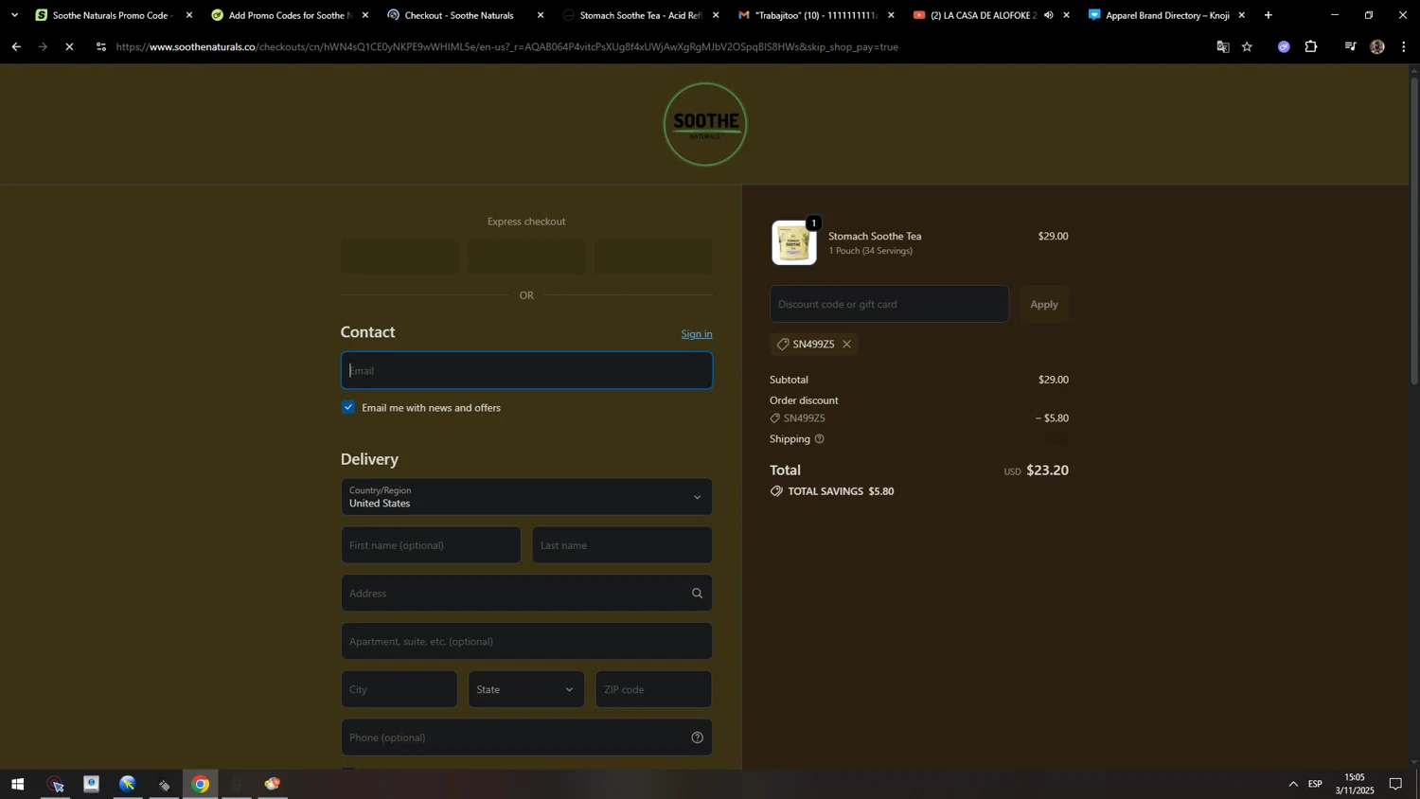This screenshot has height=799, width=1420.
Task: Click the page vertical scrollbar
Action: point(1414,231)
